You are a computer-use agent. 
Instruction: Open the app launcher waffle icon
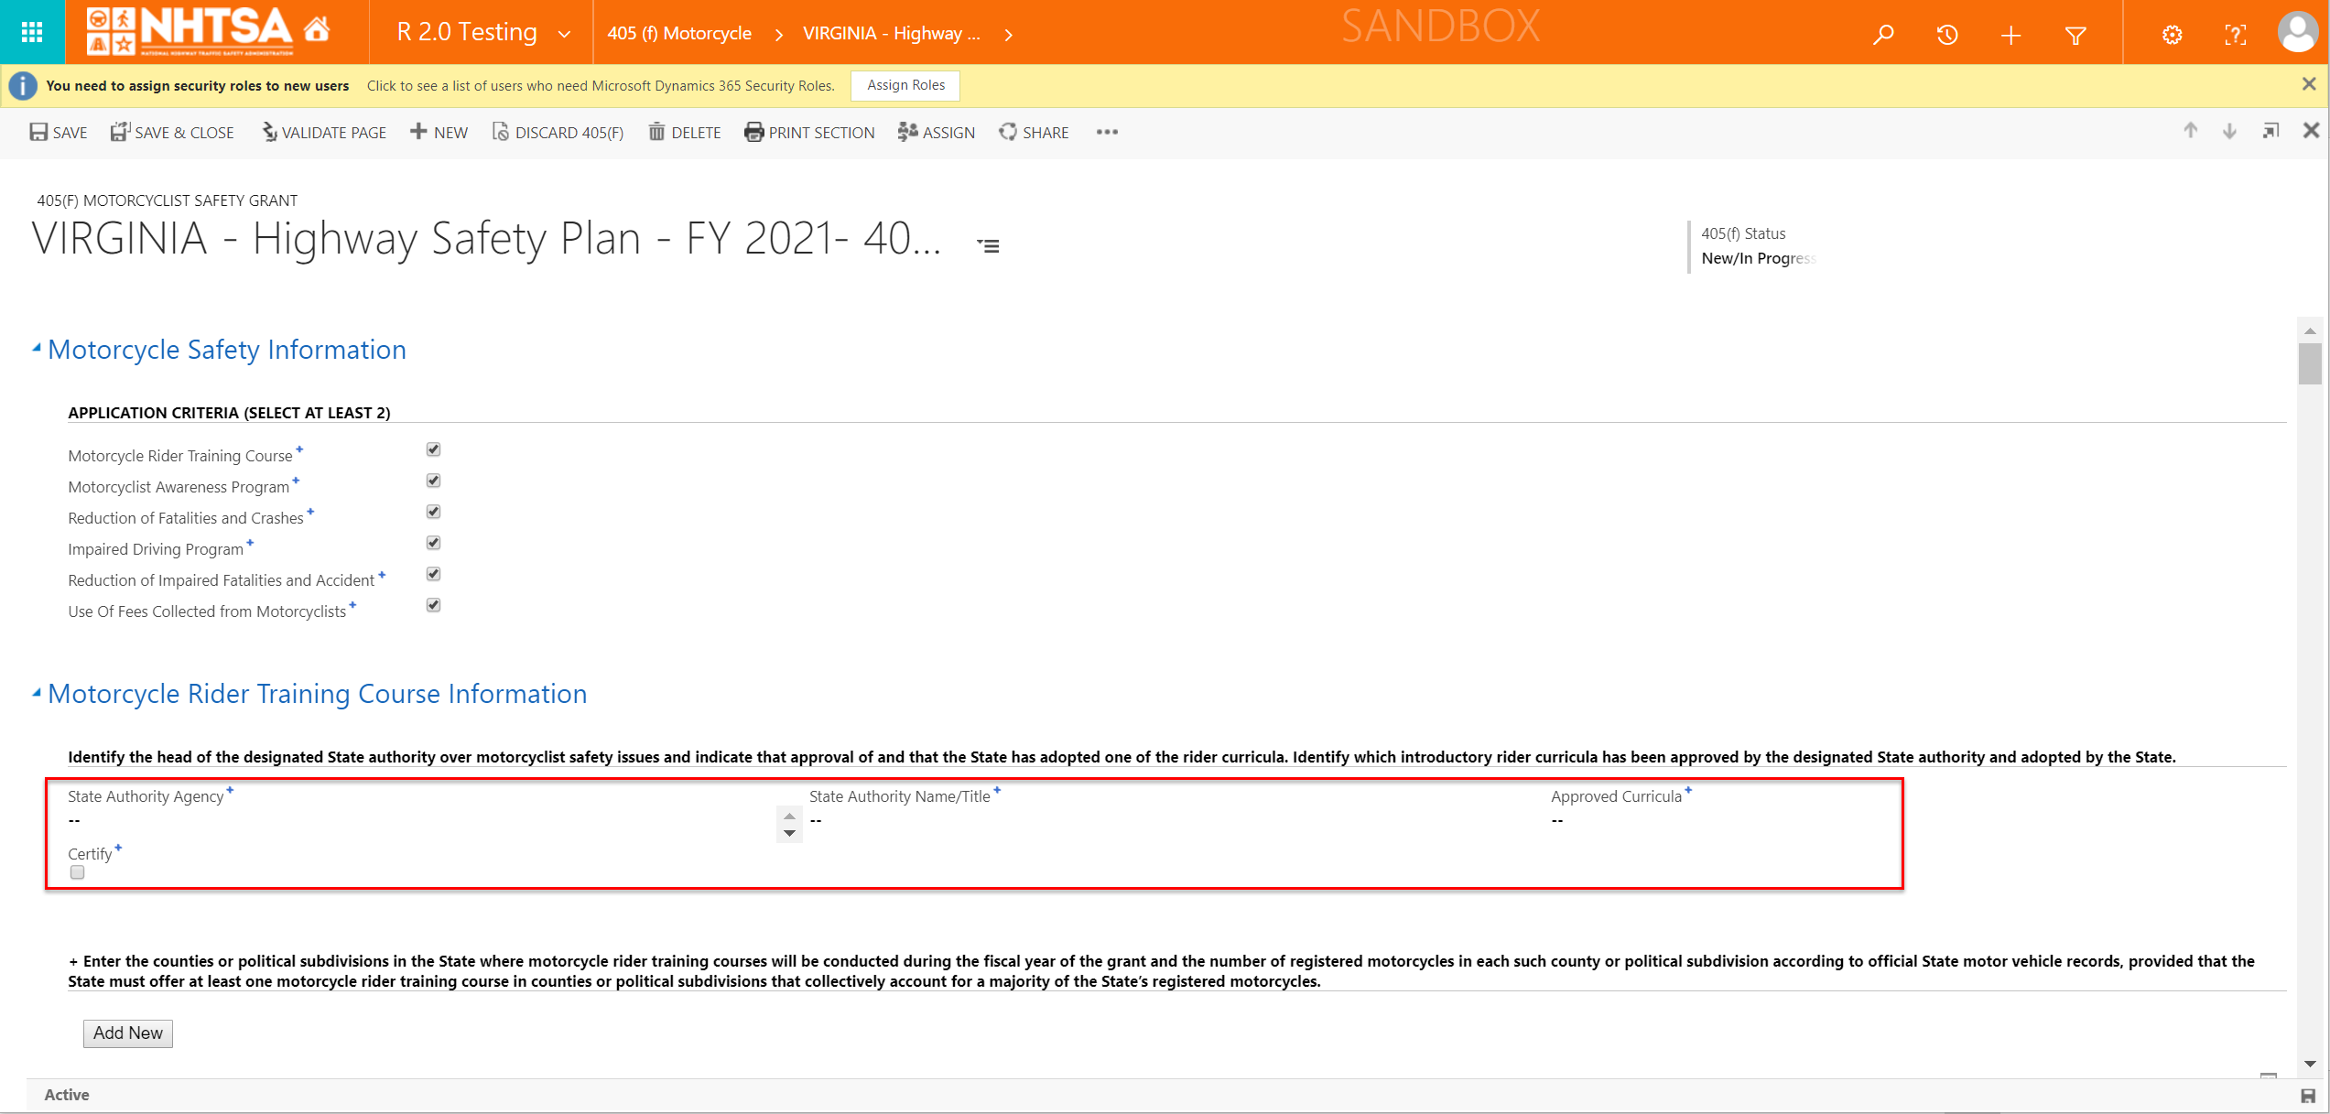tap(32, 33)
